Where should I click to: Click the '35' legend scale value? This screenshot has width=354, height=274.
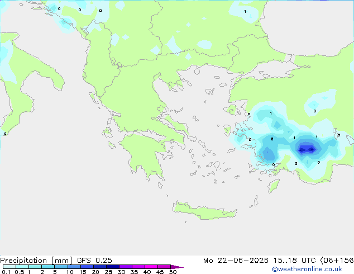click(134, 272)
